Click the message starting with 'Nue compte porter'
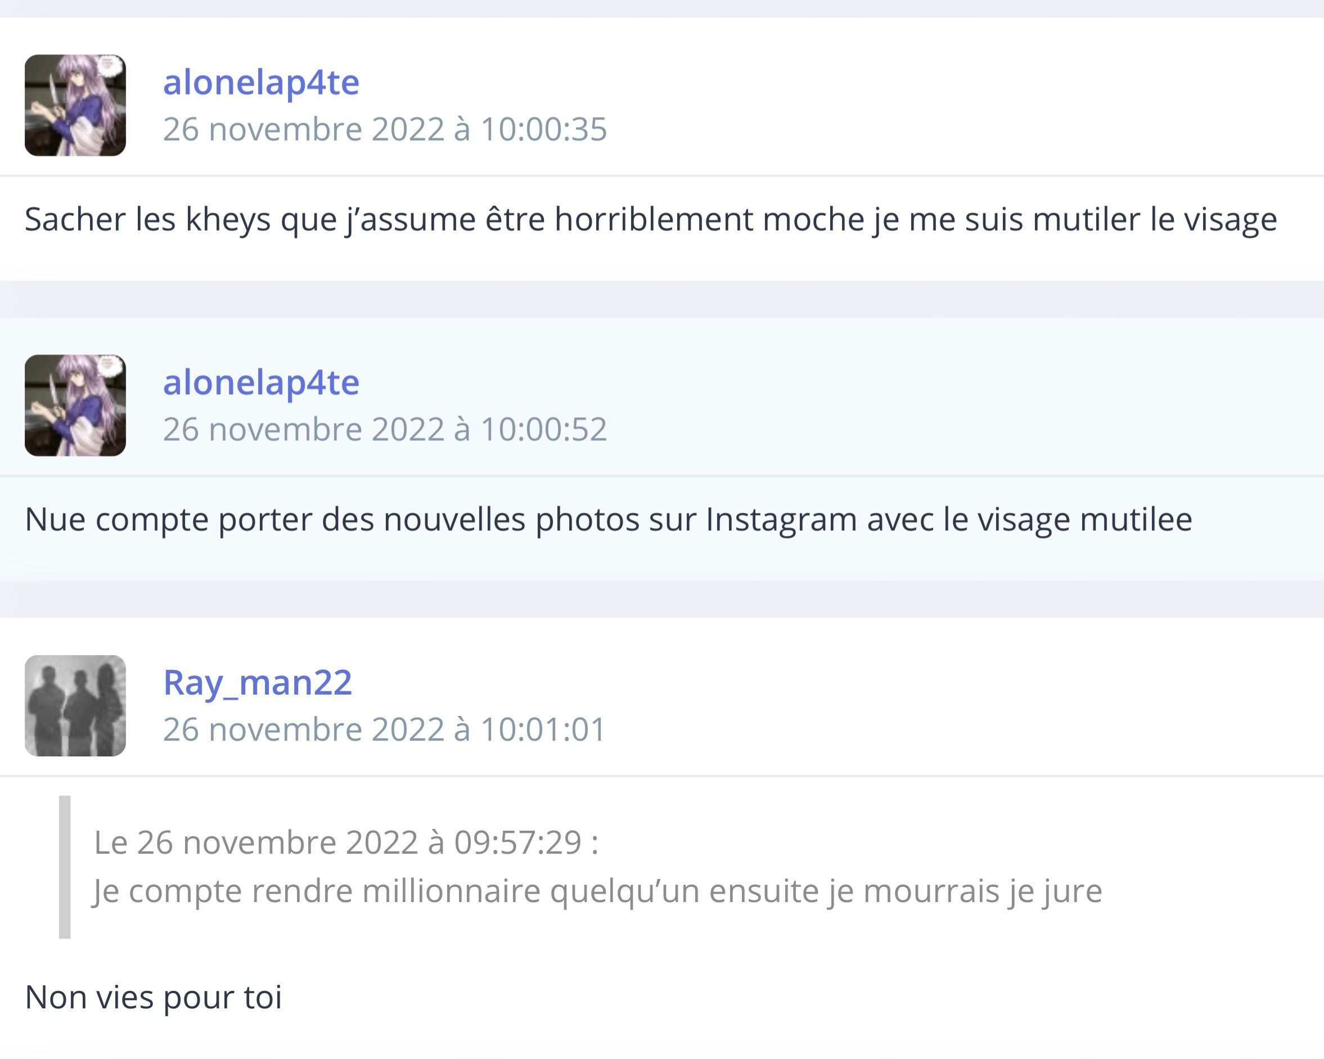Screen dimensions: 1324x1059 (608, 519)
